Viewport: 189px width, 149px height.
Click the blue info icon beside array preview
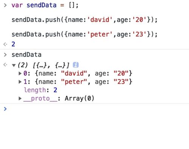[76, 65]
